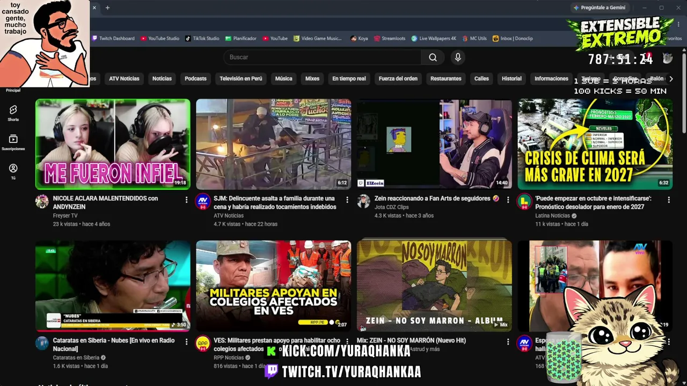
Task: Open the NICOLE ACLARA MALENTENDIDOS video title
Action: point(105,203)
